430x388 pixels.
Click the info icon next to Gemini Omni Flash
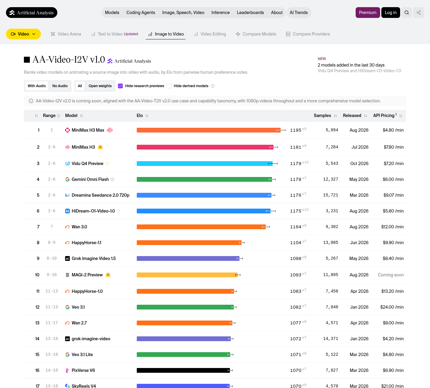[112, 179]
